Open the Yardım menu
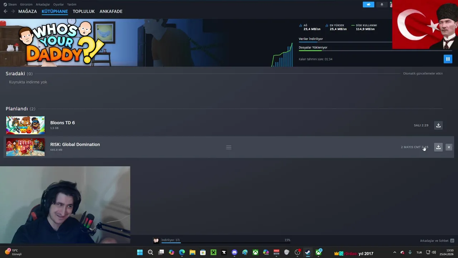 pyautogui.click(x=72, y=5)
